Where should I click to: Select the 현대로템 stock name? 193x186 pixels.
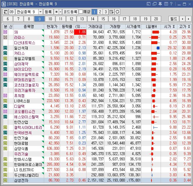21,143
